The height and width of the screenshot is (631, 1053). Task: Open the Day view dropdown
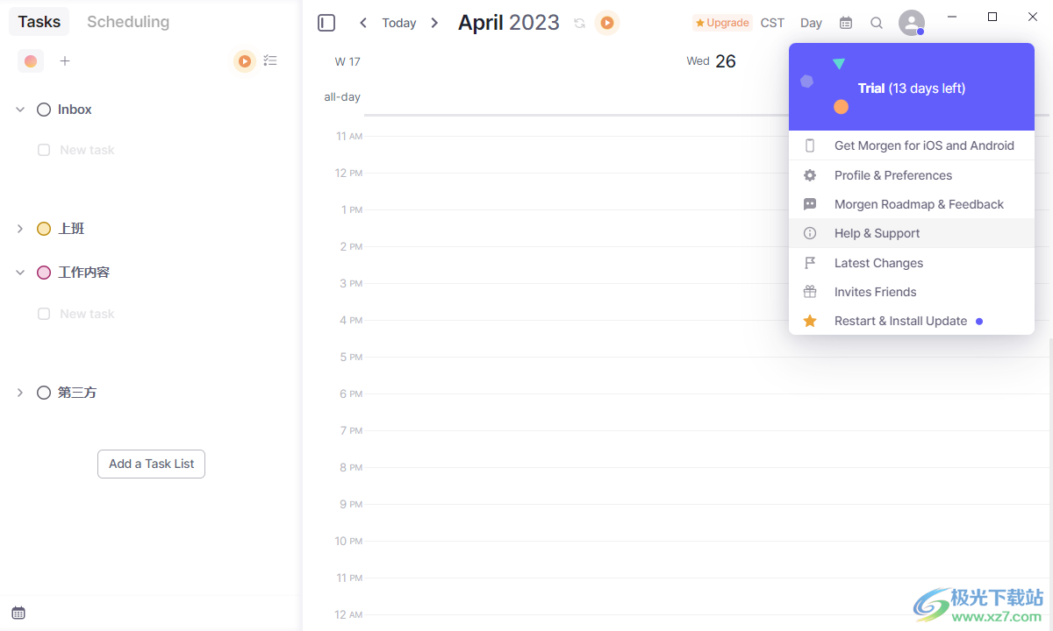[812, 23]
